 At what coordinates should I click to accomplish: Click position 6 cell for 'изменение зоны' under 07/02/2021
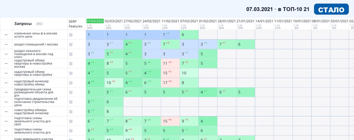point(189,35)
